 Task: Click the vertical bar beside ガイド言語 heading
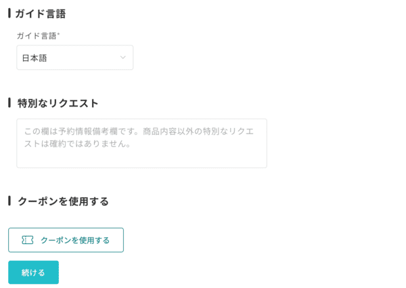9,14
